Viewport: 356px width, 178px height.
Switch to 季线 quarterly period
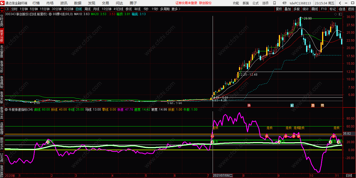click(x=129, y=9)
